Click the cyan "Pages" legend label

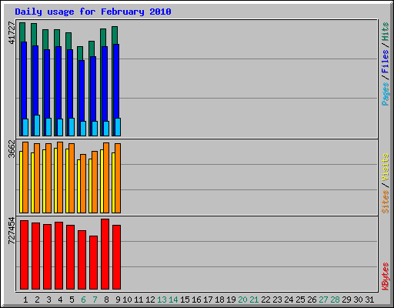(386, 94)
